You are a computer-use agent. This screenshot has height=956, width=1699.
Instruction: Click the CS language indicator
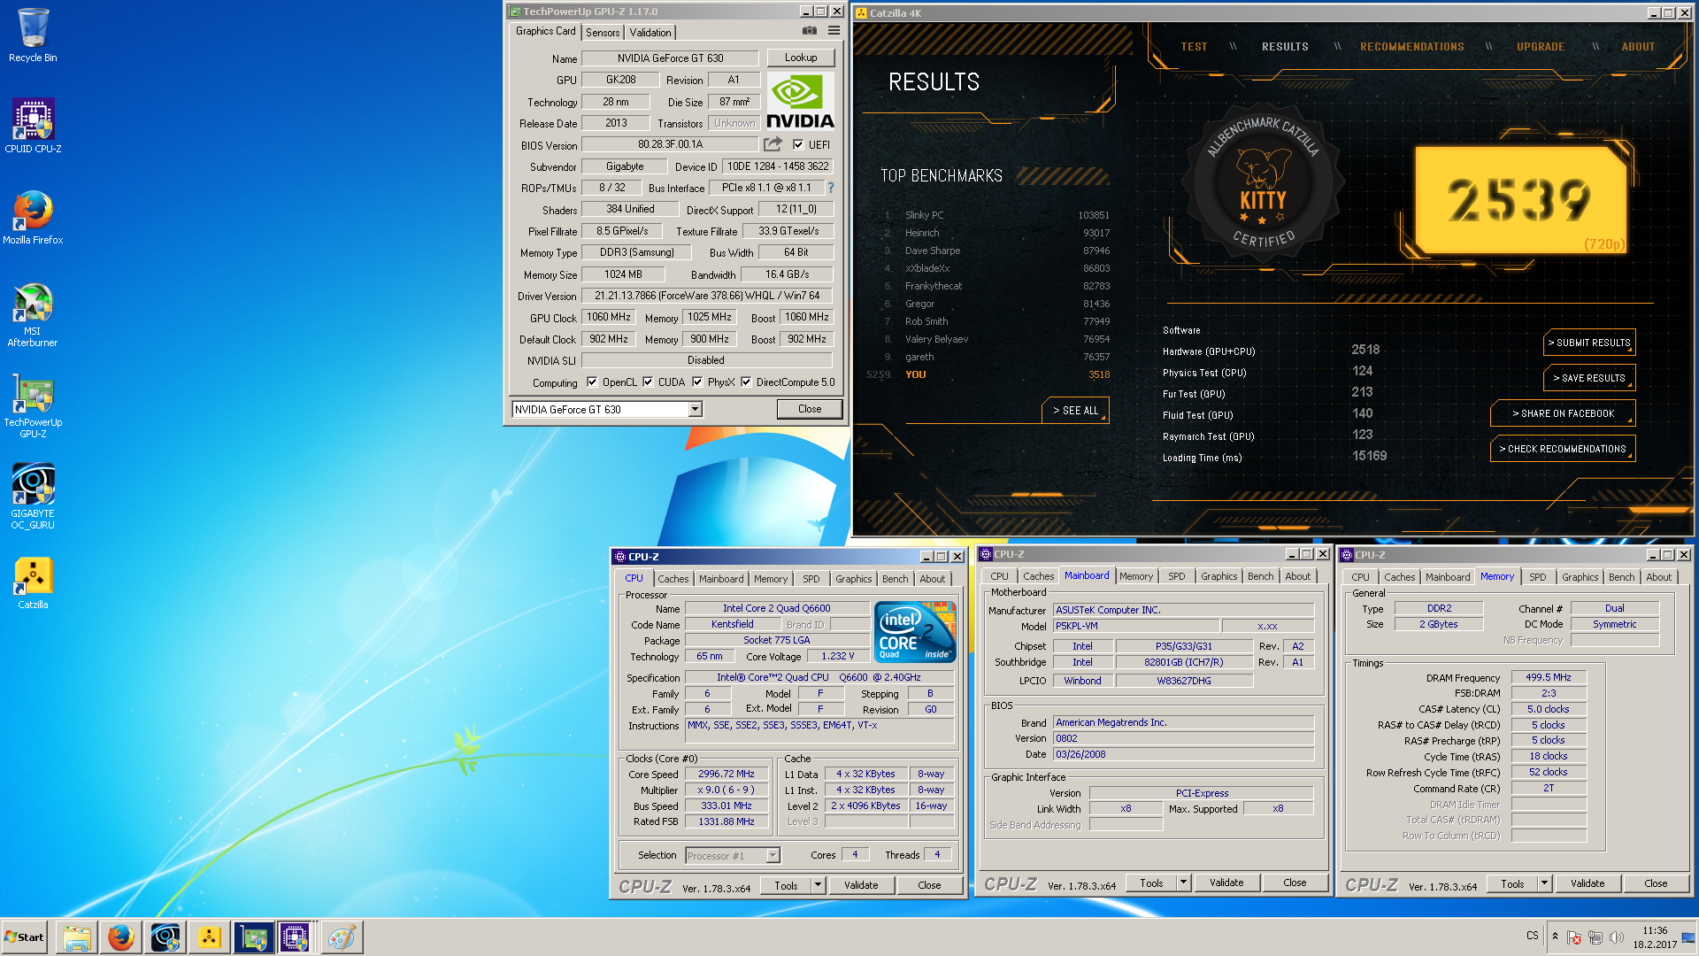[1532, 936]
